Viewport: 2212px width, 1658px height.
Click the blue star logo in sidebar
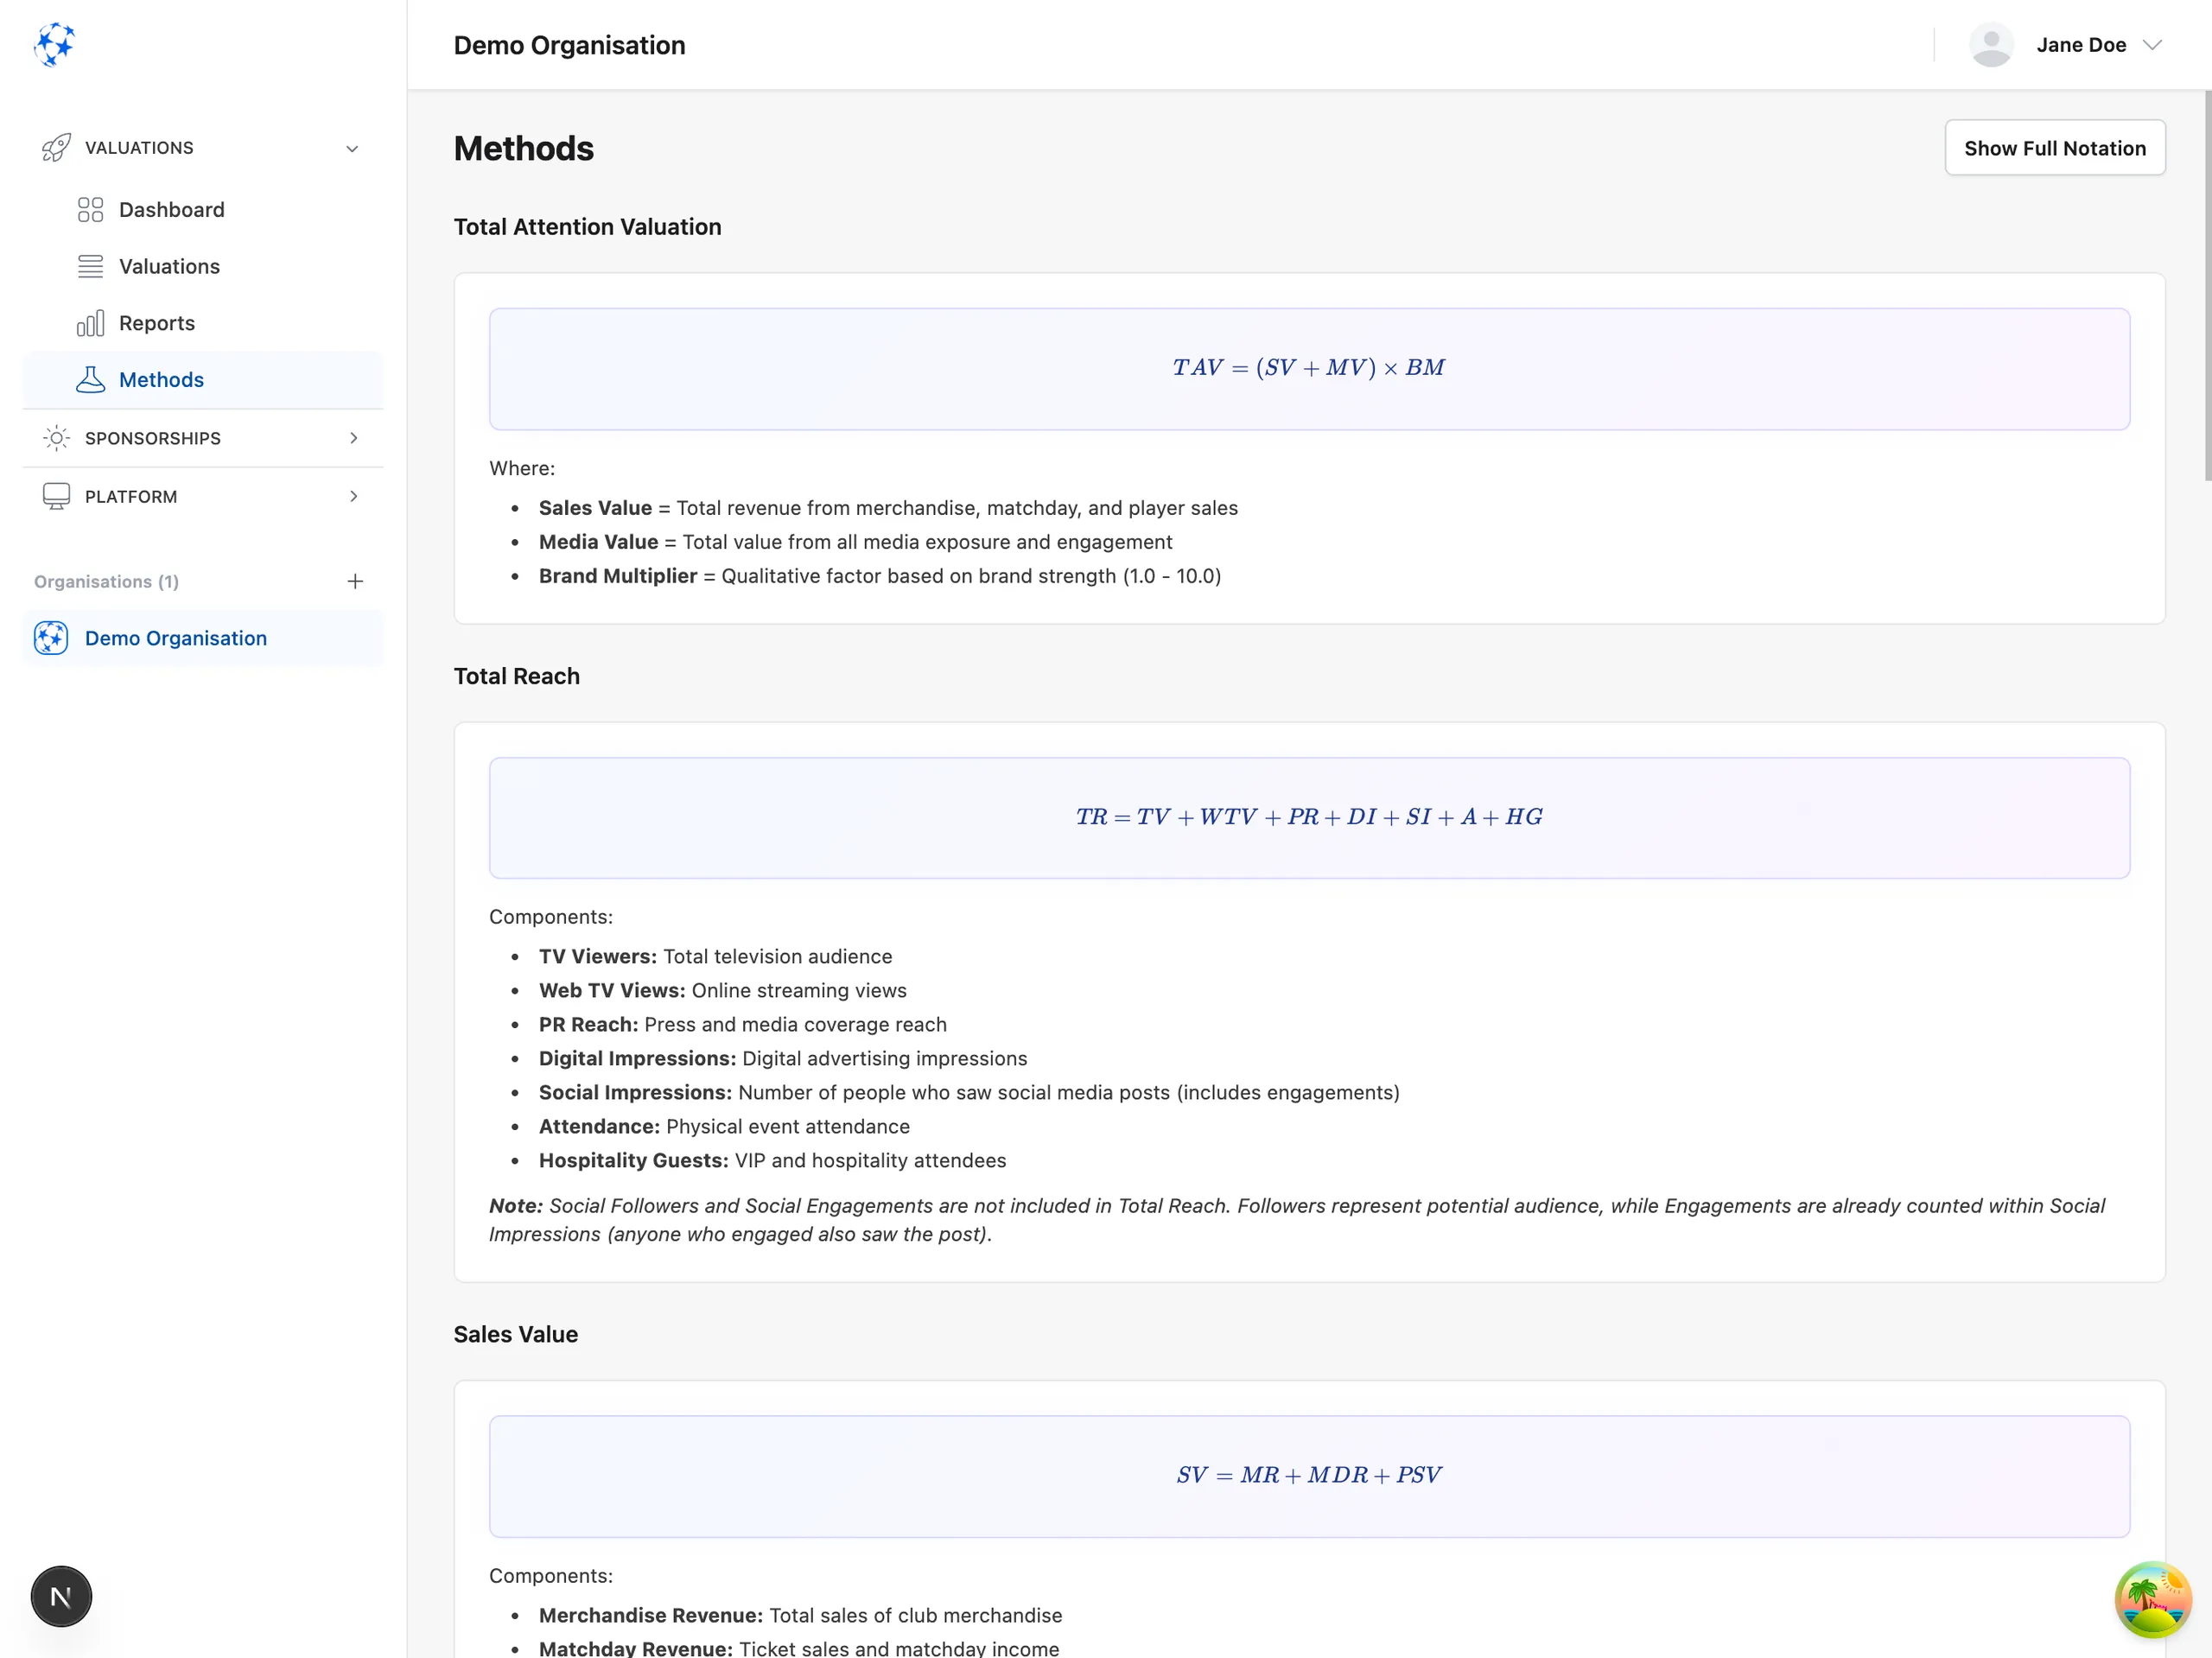[x=54, y=45]
